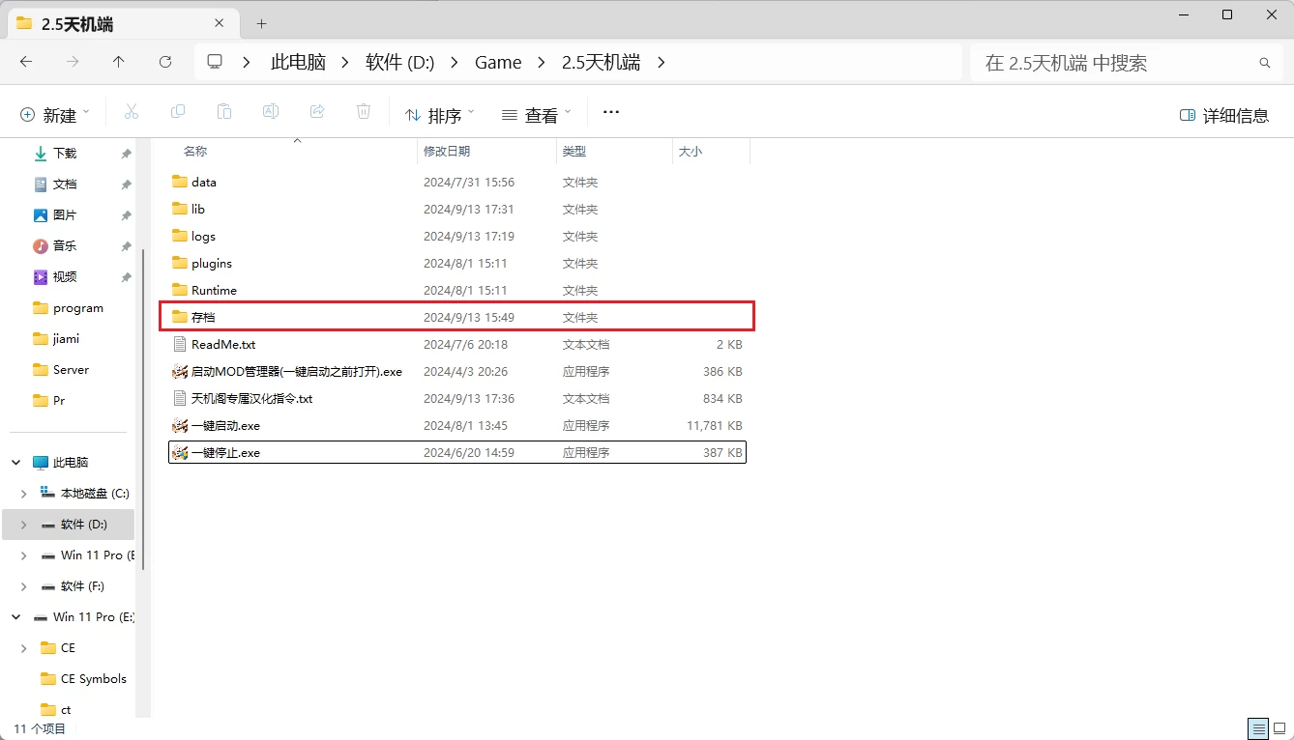
Task: Open the jiami folder in sidebar
Action: pos(67,339)
